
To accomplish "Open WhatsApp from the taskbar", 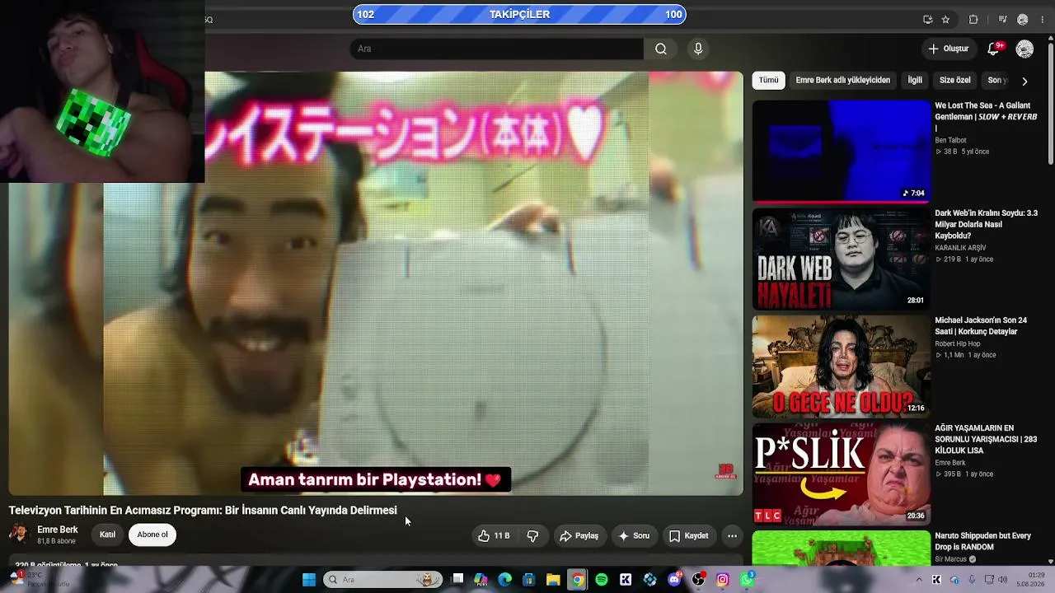I will coord(747,580).
